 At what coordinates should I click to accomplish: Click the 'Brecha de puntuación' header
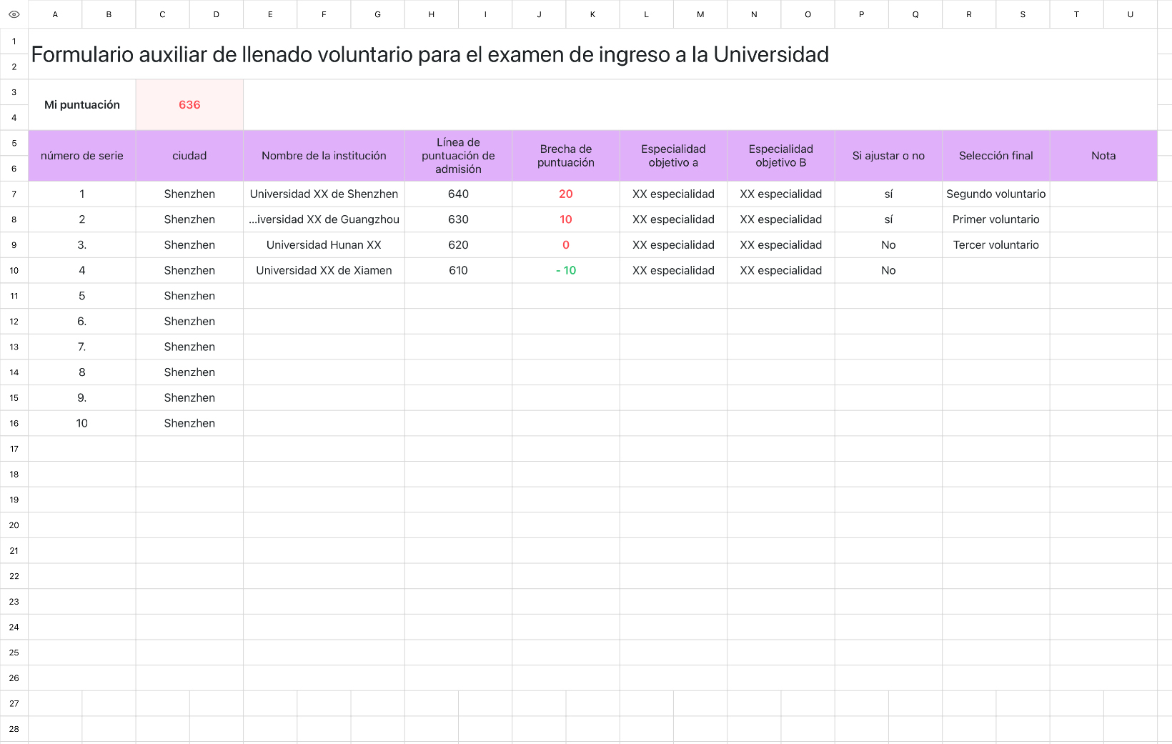pyautogui.click(x=566, y=156)
